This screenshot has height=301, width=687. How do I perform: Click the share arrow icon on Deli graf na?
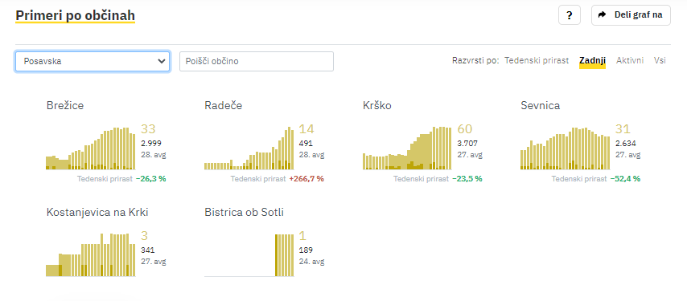coord(602,15)
